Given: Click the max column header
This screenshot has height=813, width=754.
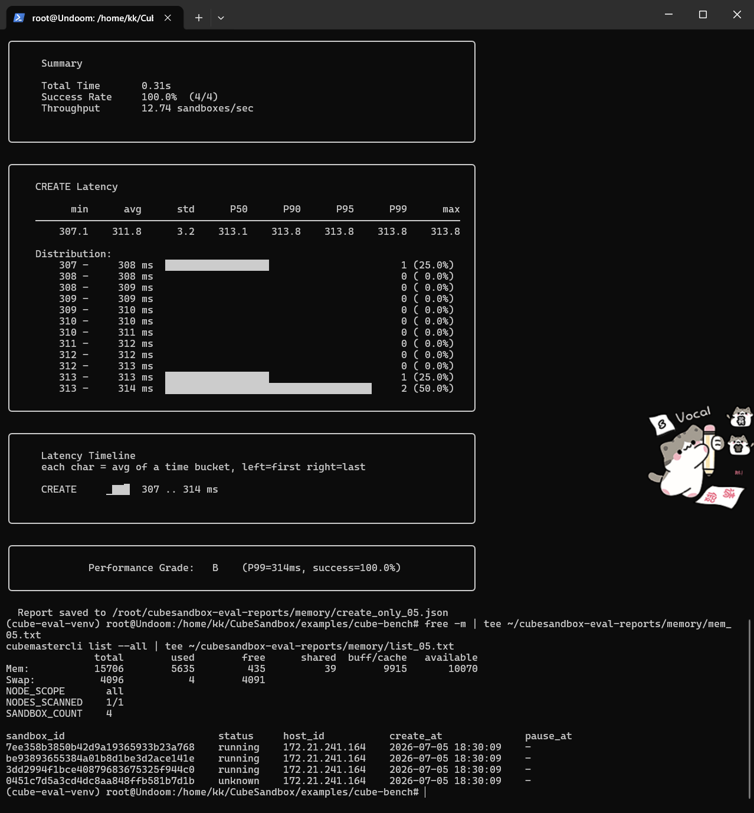Looking at the screenshot, I should tap(451, 209).
